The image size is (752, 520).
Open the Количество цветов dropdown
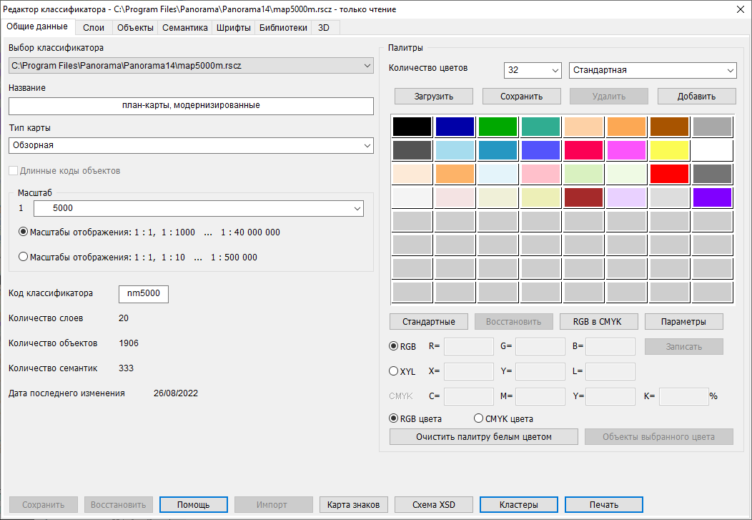click(555, 70)
